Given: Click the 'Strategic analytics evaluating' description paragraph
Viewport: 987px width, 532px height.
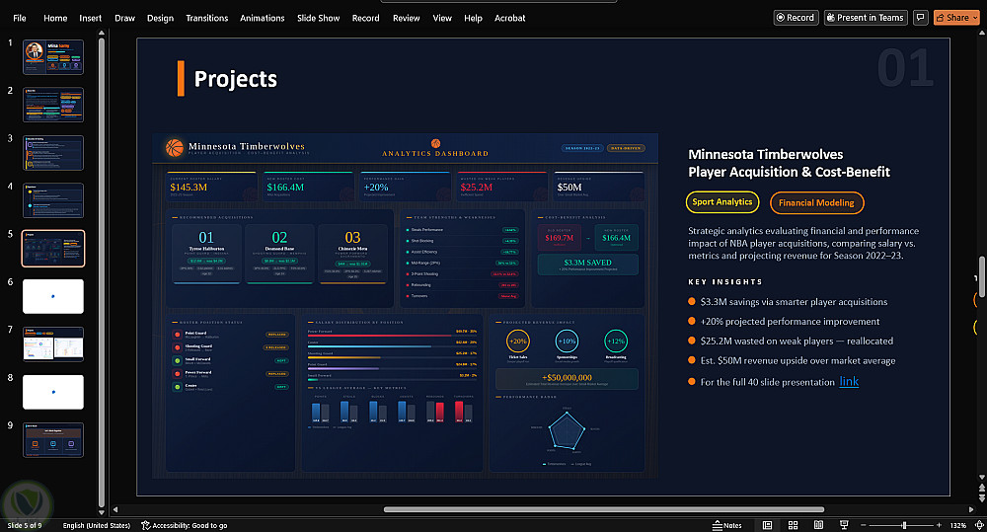Looking at the screenshot, I should 803,243.
